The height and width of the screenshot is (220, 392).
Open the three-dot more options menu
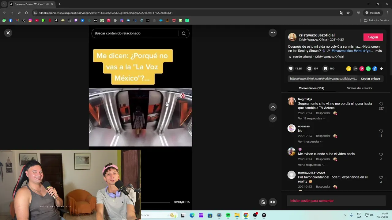pos(273,33)
